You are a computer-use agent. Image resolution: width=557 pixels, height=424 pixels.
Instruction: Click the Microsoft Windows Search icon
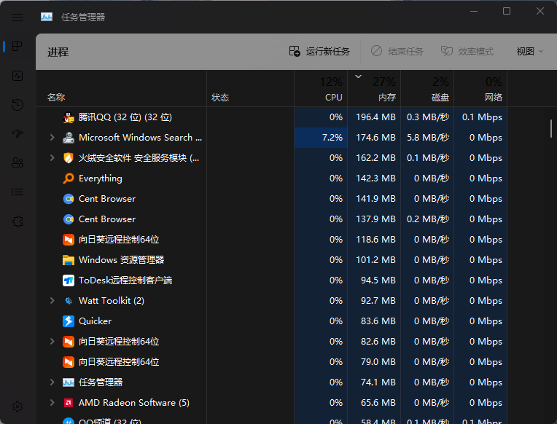69,138
